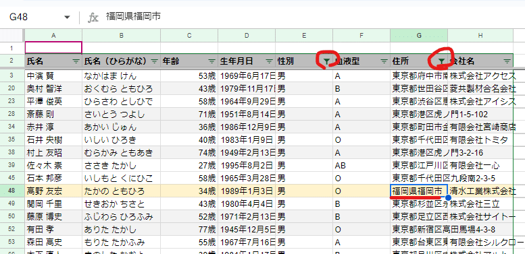Select cell 石井 央樹

(53, 140)
